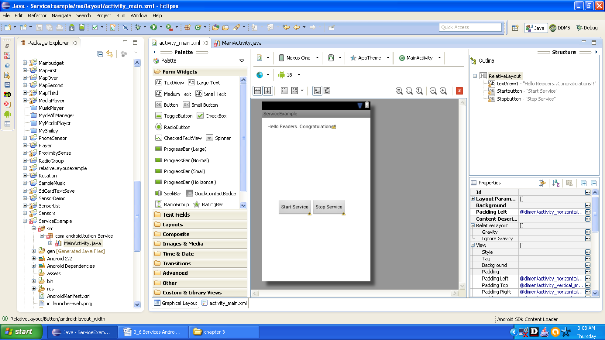The width and height of the screenshot is (605, 340).
Task: Reset zoom to 100% in layout editor
Action: pos(419,90)
